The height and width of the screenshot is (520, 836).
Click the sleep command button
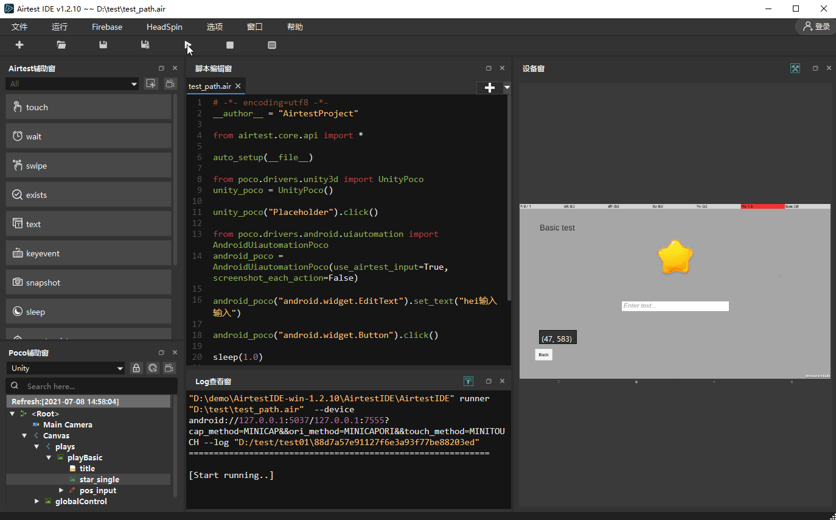tap(88, 312)
